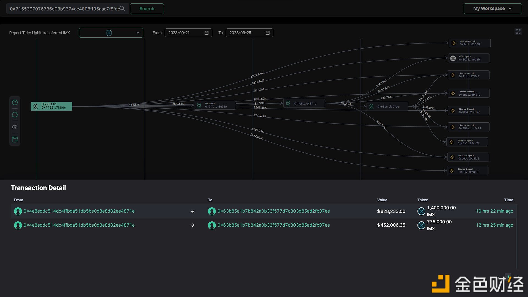Select the Upbit:IMX 0x7155...7f8fdc node

51,106
